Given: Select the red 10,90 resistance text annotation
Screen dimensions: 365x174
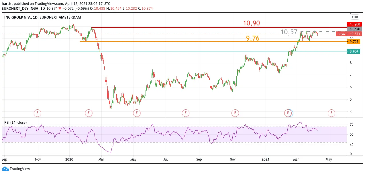Looking at the screenshot, I should 252,23.
